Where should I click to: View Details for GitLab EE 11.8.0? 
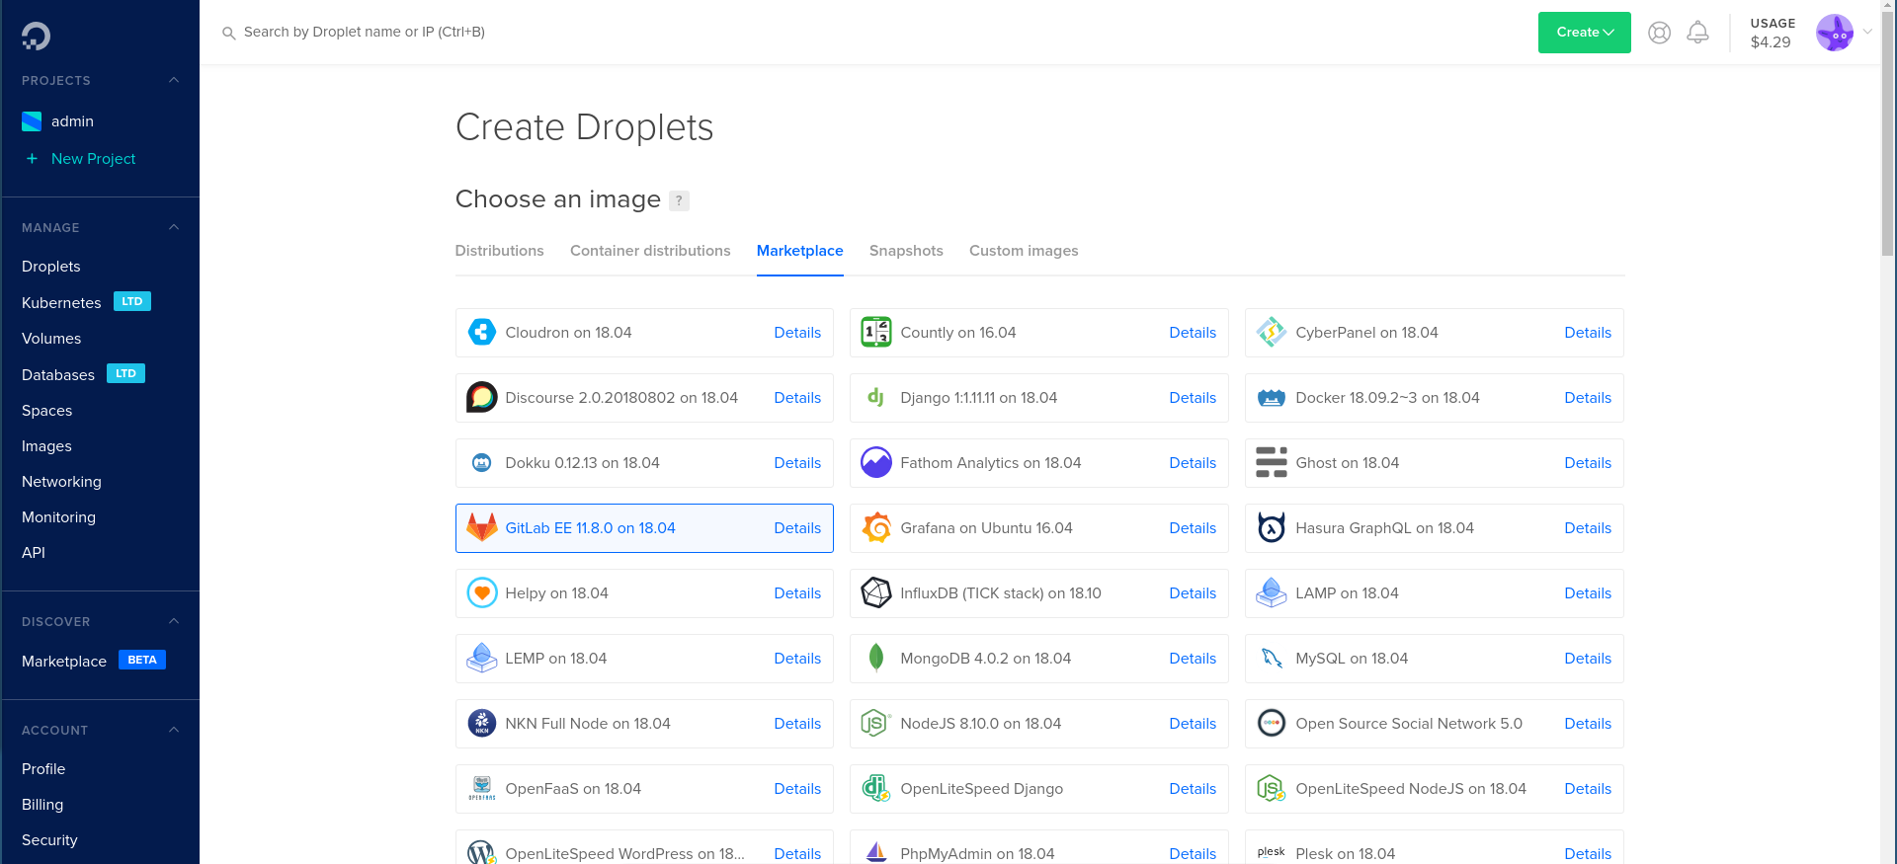(797, 528)
